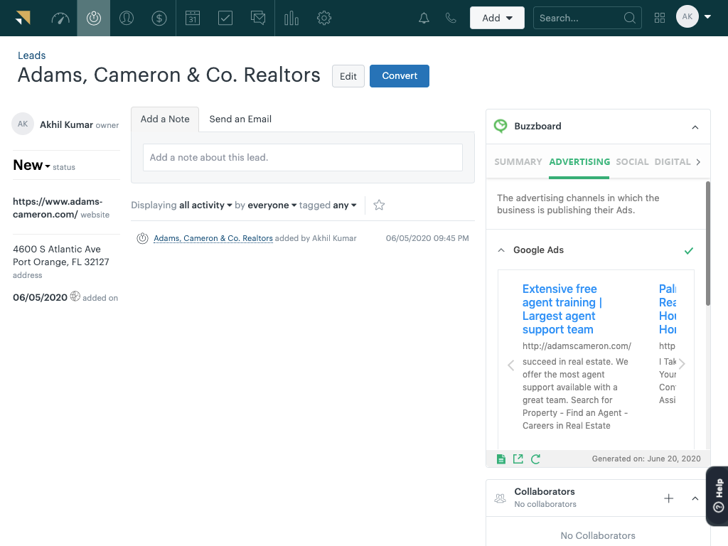728x546 pixels.
Task: Open the calendar icon in navbar
Action: (x=193, y=18)
